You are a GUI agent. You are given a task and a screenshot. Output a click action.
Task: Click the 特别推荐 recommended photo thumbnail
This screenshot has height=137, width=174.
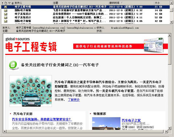106,124
